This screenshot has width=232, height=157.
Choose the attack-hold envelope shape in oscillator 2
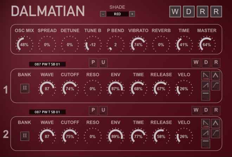[x=215, y=133]
